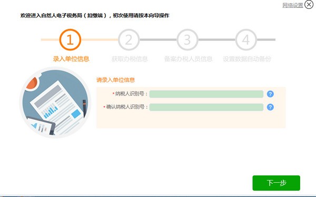Image resolution: width=316 pixels, height=197 pixels.
Task: Click the progress line between steps 2 and 3
Action: (x=158, y=39)
